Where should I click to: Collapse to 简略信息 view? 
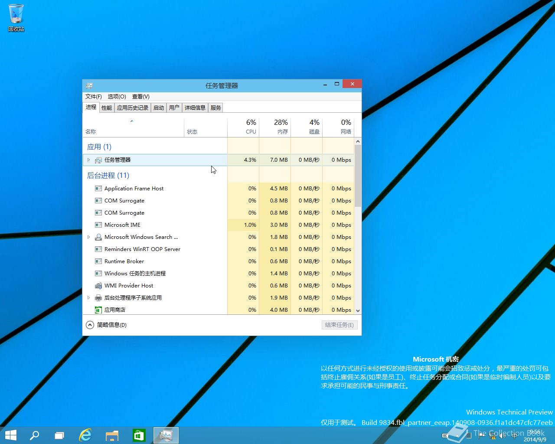[x=106, y=325]
